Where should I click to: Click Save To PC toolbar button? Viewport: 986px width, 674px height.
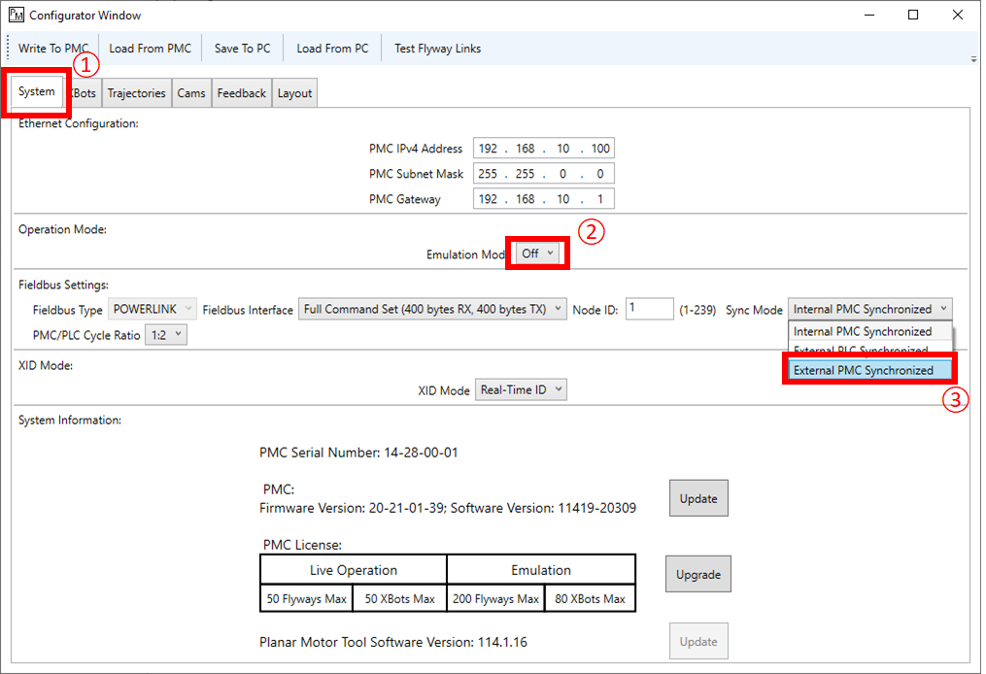click(242, 49)
